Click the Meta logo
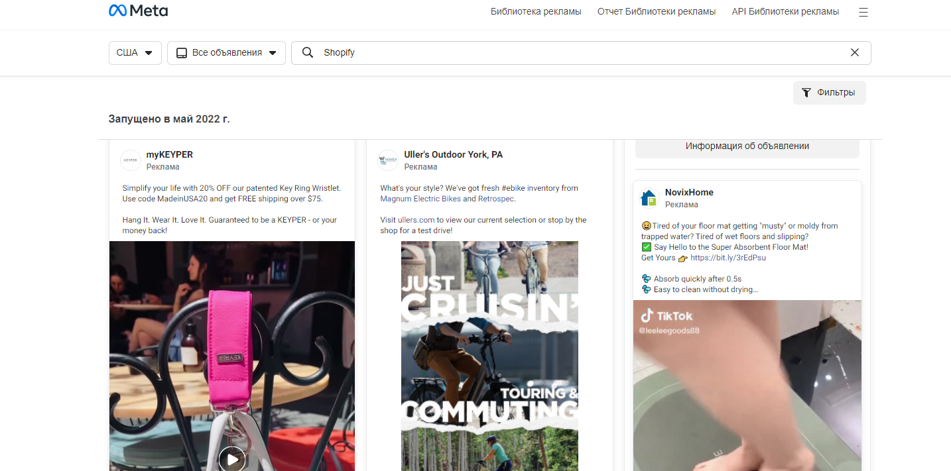The height and width of the screenshot is (471, 951). [x=137, y=10]
